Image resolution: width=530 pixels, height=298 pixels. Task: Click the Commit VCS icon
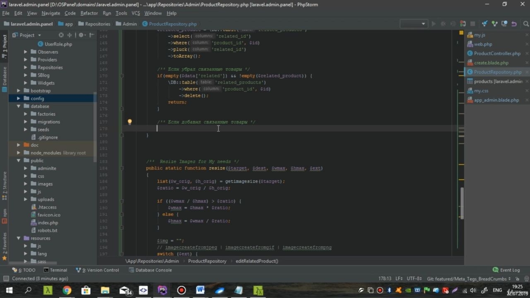point(494,24)
